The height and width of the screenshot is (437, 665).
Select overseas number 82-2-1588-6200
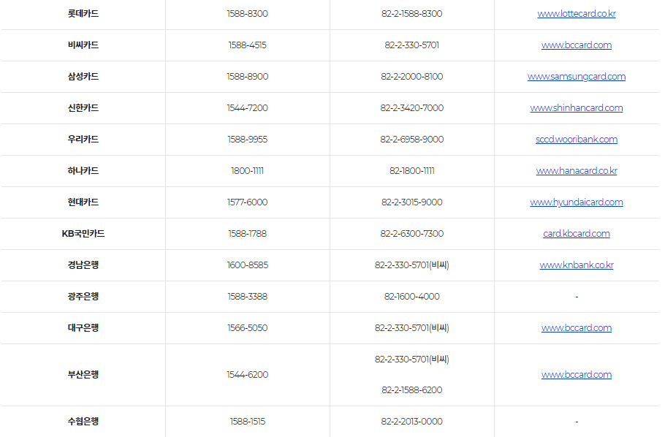click(412, 390)
